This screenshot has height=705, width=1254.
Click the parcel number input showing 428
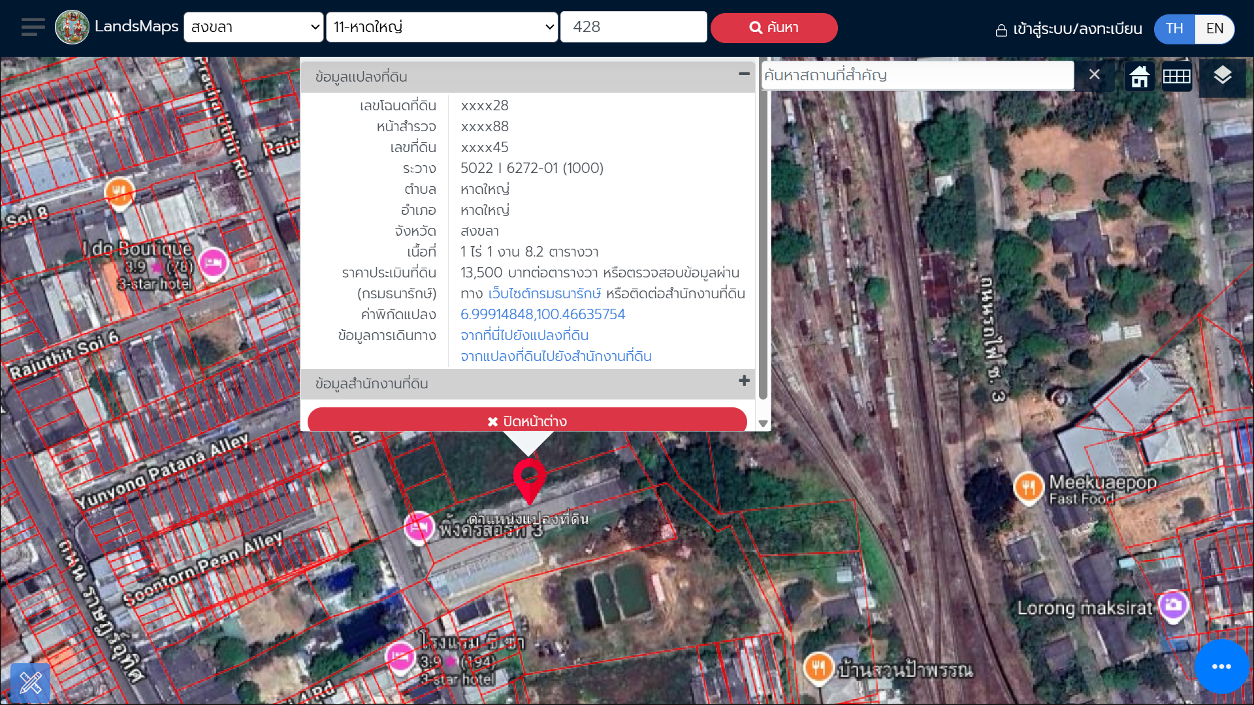click(x=633, y=27)
